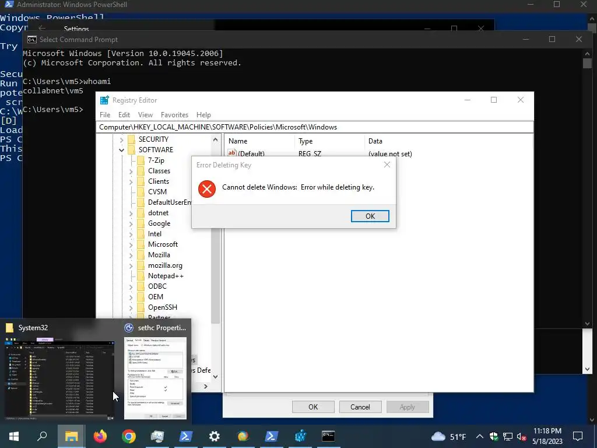
Task: Click Cancel in the properties dialog behind
Action: point(360,407)
